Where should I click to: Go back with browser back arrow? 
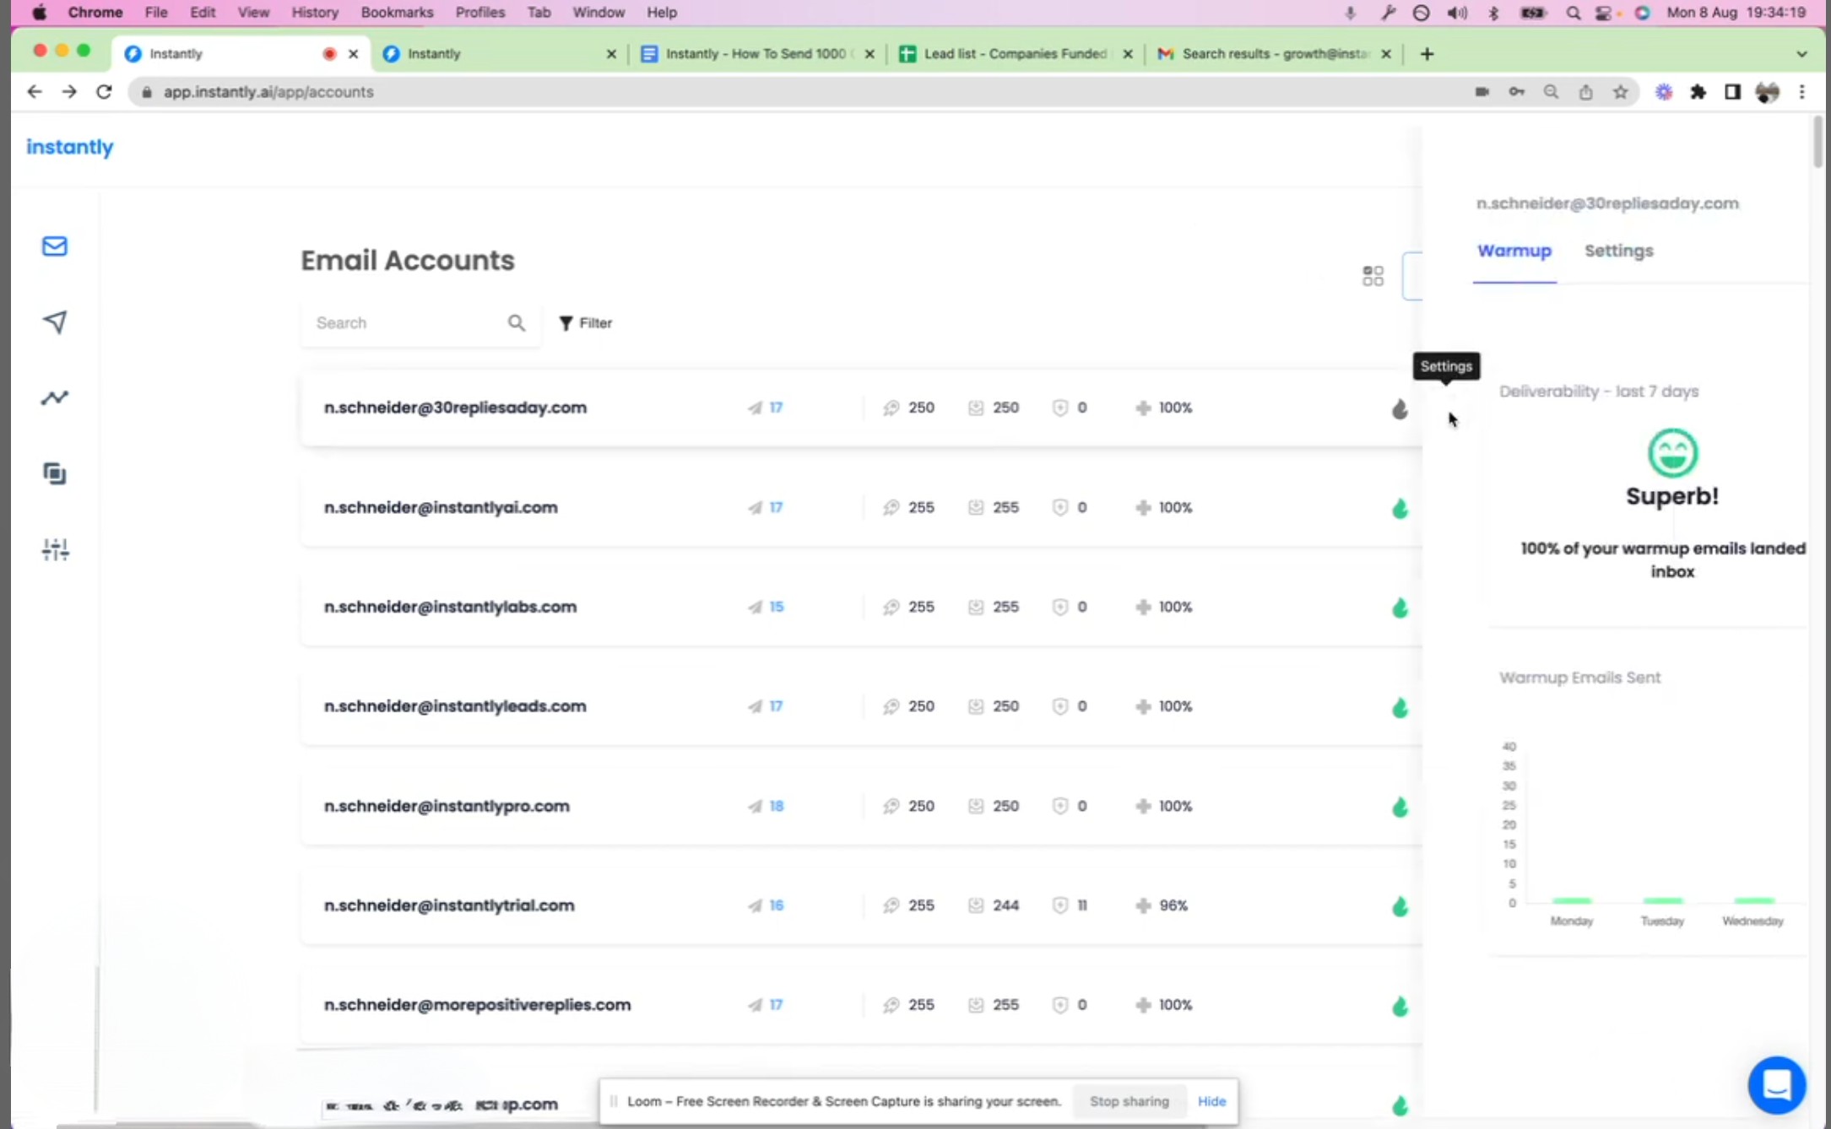pos(34,92)
